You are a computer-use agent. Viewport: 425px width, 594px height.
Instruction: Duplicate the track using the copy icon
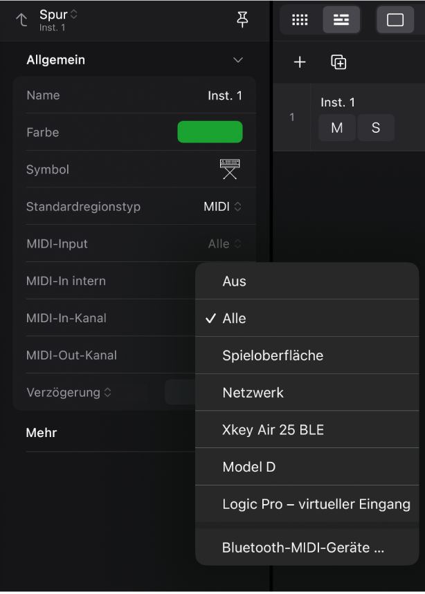coord(338,62)
